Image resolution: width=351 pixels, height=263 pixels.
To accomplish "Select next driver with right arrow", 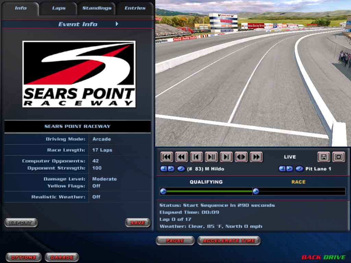I will point(171,169).
